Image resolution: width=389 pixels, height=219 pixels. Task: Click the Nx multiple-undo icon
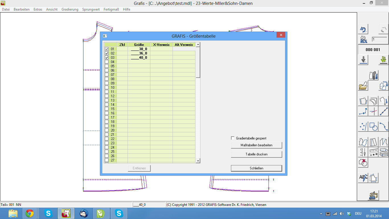tap(363, 39)
